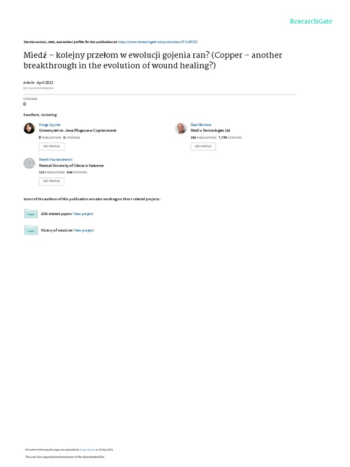Open Kinga Spyrka author name link
350x467 pixels.
click(50, 125)
